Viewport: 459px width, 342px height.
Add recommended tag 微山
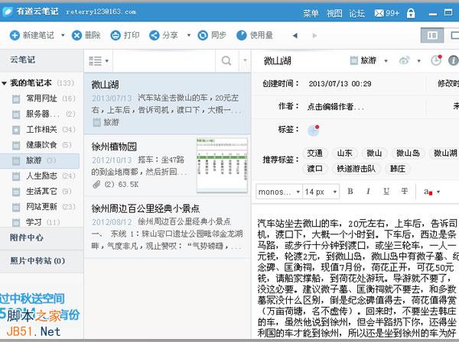point(374,153)
